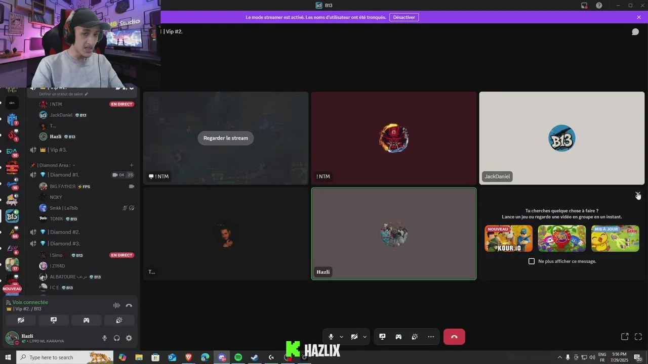Select the !NTM avatar tile

(x=394, y=138)
